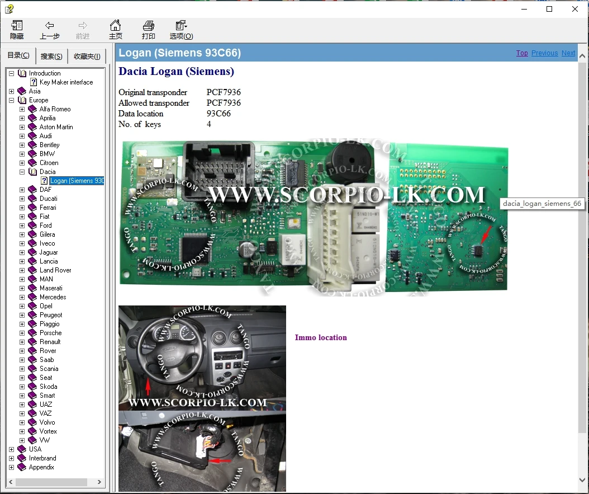
Task: Click the tree panel horizontal scrollbar right arrow
Action: pyautogui.click(x=99, y=482)
